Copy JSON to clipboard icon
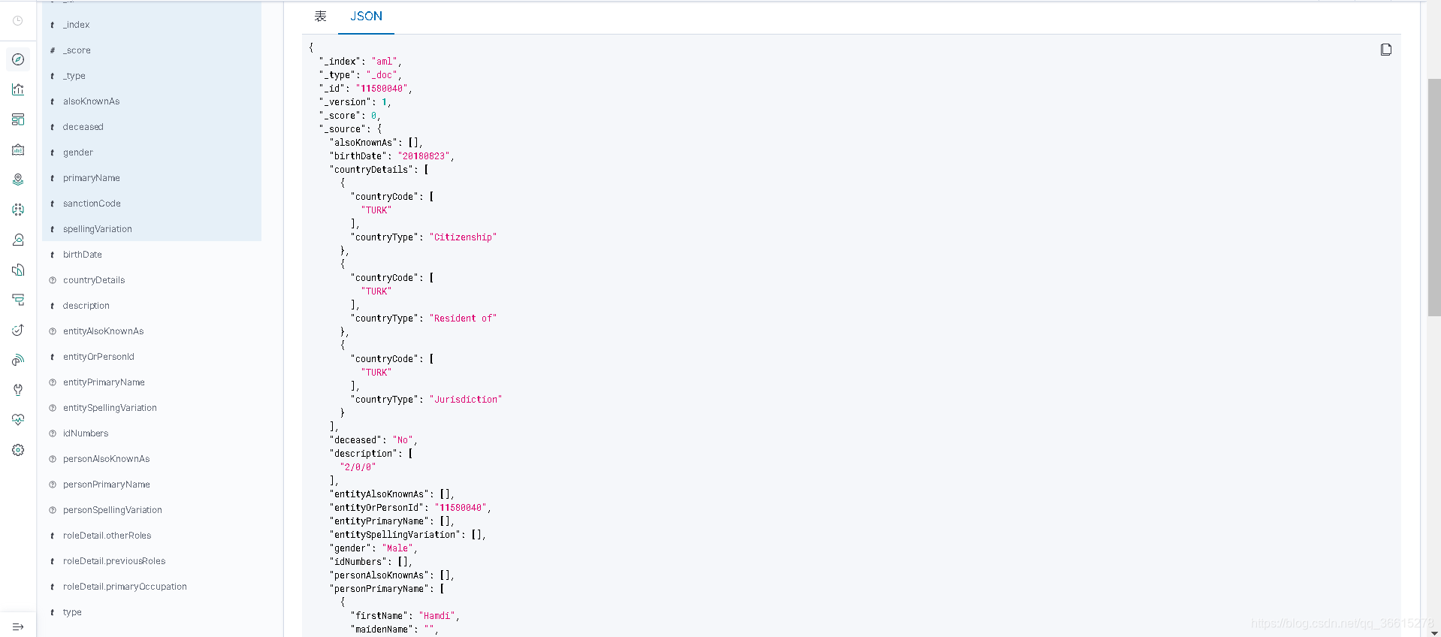The image size is (1441, 637). (x=1386, y=50)
